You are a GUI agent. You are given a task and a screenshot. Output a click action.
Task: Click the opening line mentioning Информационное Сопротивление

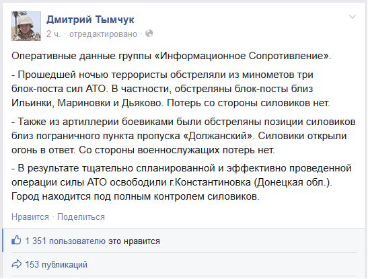click(x=172, y=56)
